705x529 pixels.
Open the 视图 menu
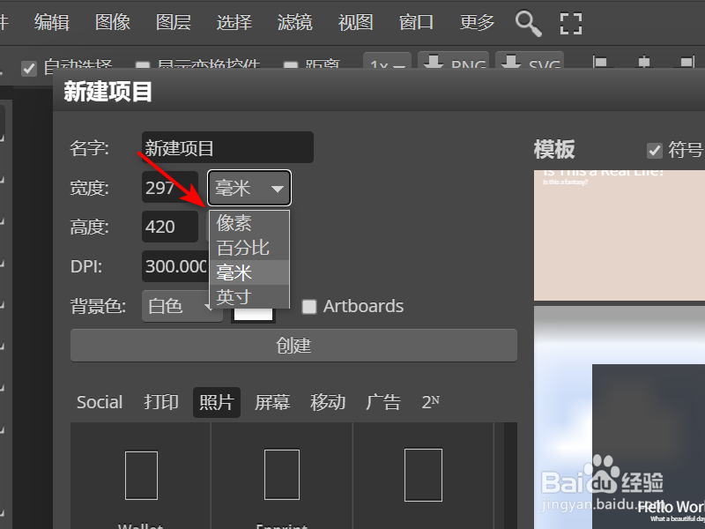coord(355,22)
